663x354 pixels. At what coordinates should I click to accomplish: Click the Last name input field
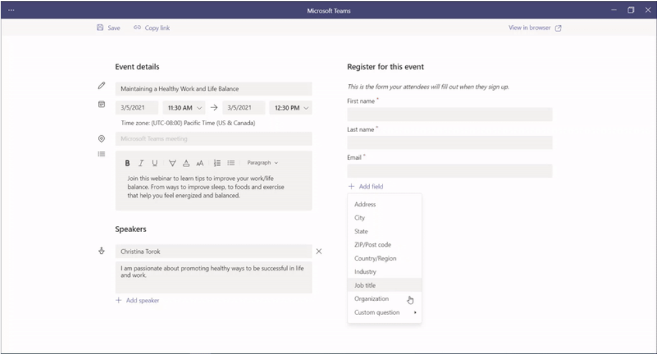pos(450,143)
